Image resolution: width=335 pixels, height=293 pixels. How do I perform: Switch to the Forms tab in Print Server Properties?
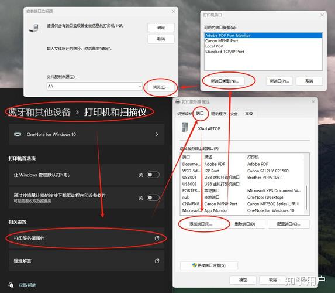coord(185,114)
